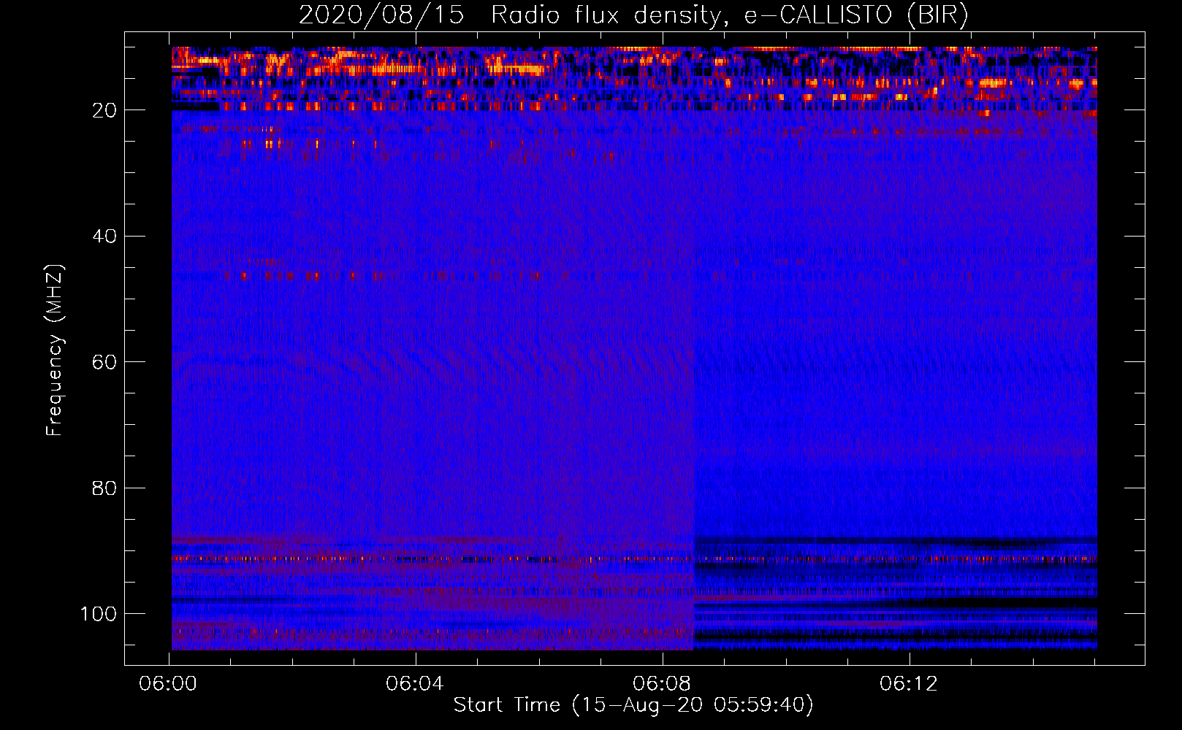1182x730 pixels.
Task: Click the '20' frequency tick label
Action: (x=104, y=111)
